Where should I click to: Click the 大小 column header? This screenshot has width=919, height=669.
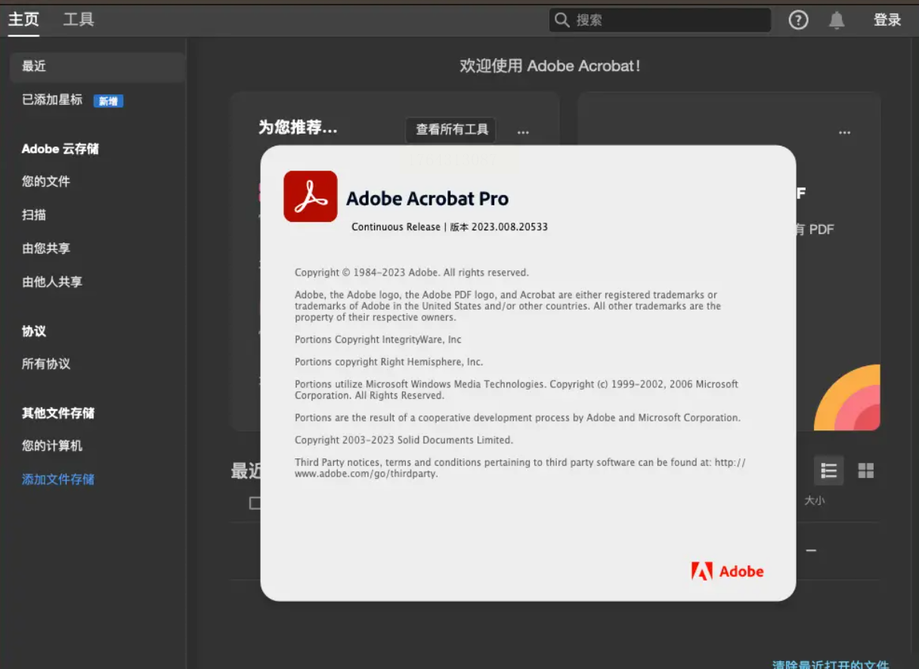tap(815, 500)
